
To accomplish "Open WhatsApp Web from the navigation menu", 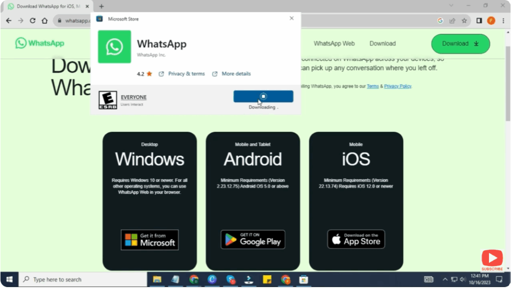I will pos(333,43).
